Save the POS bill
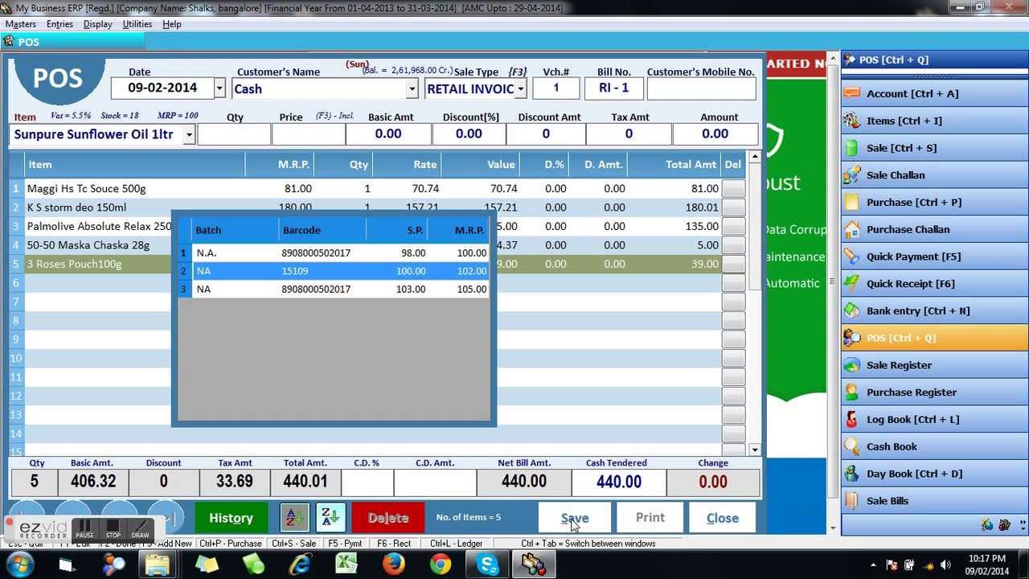The image size is (1029, 579). [575, 518]
